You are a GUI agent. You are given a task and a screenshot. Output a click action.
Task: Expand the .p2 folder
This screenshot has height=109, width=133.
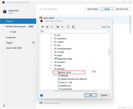click(51, 35)
